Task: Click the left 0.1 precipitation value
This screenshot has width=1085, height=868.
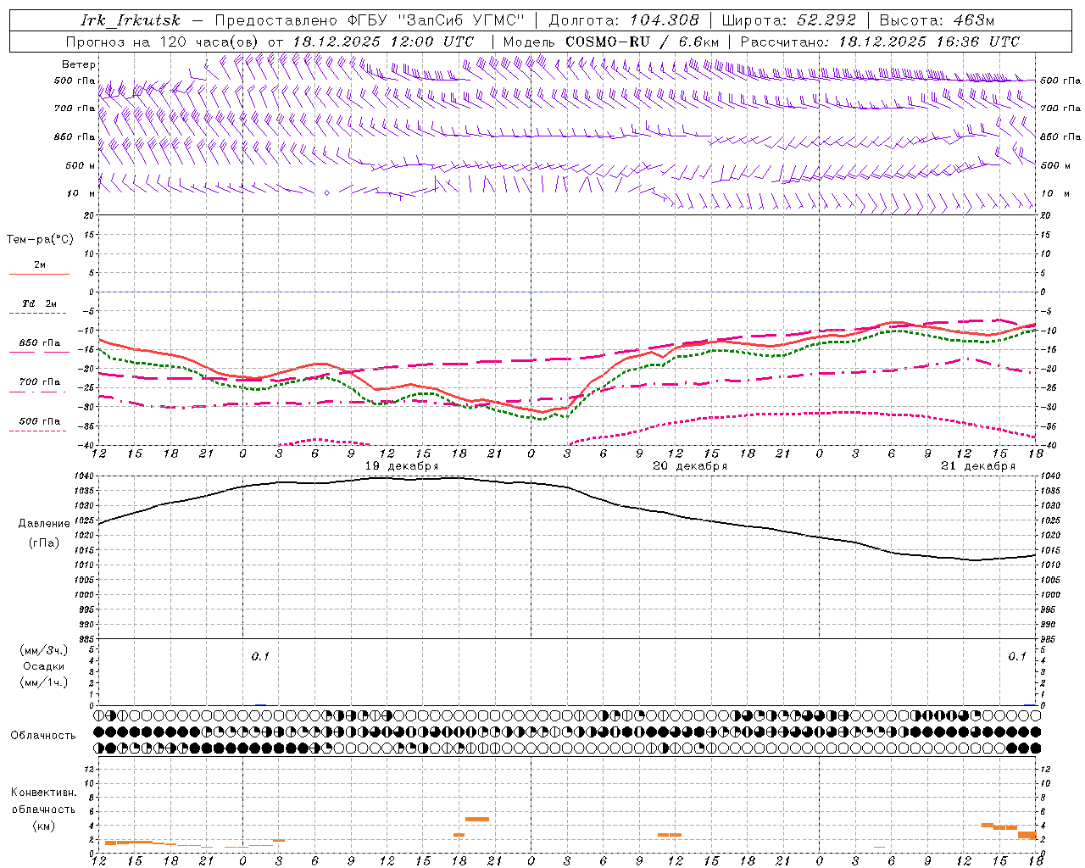Action: click(x=260, y=657)
